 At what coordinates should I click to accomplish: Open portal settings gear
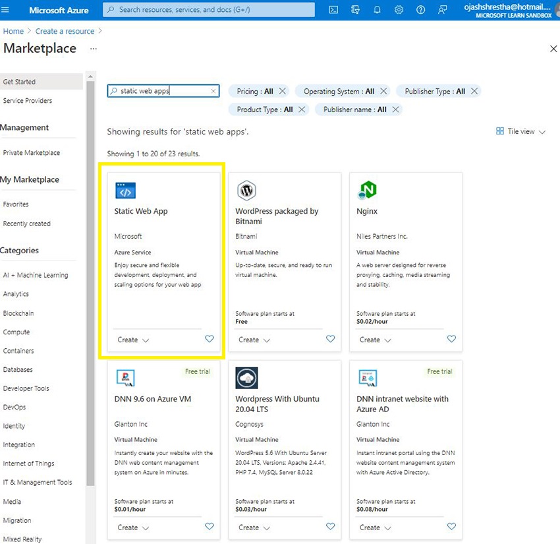click(399, 10)
